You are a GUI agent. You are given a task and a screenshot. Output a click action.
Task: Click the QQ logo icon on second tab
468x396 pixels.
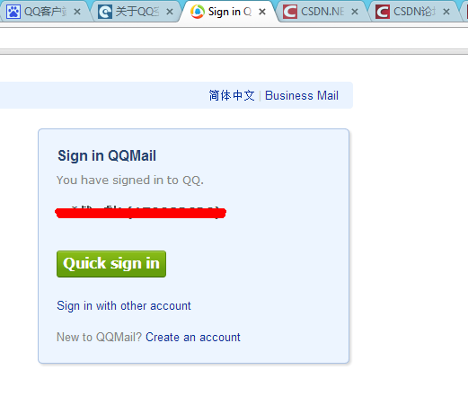(105, 12)
